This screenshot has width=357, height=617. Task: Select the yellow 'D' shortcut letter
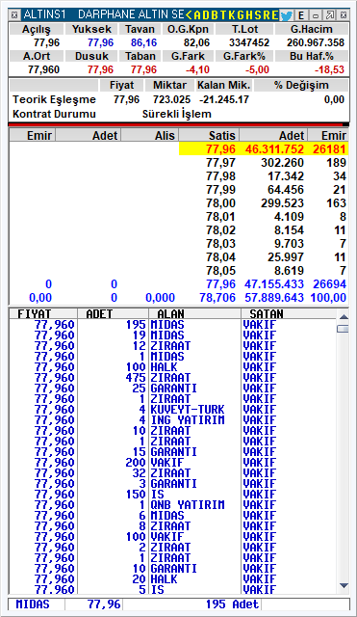[x=205, y=15]
